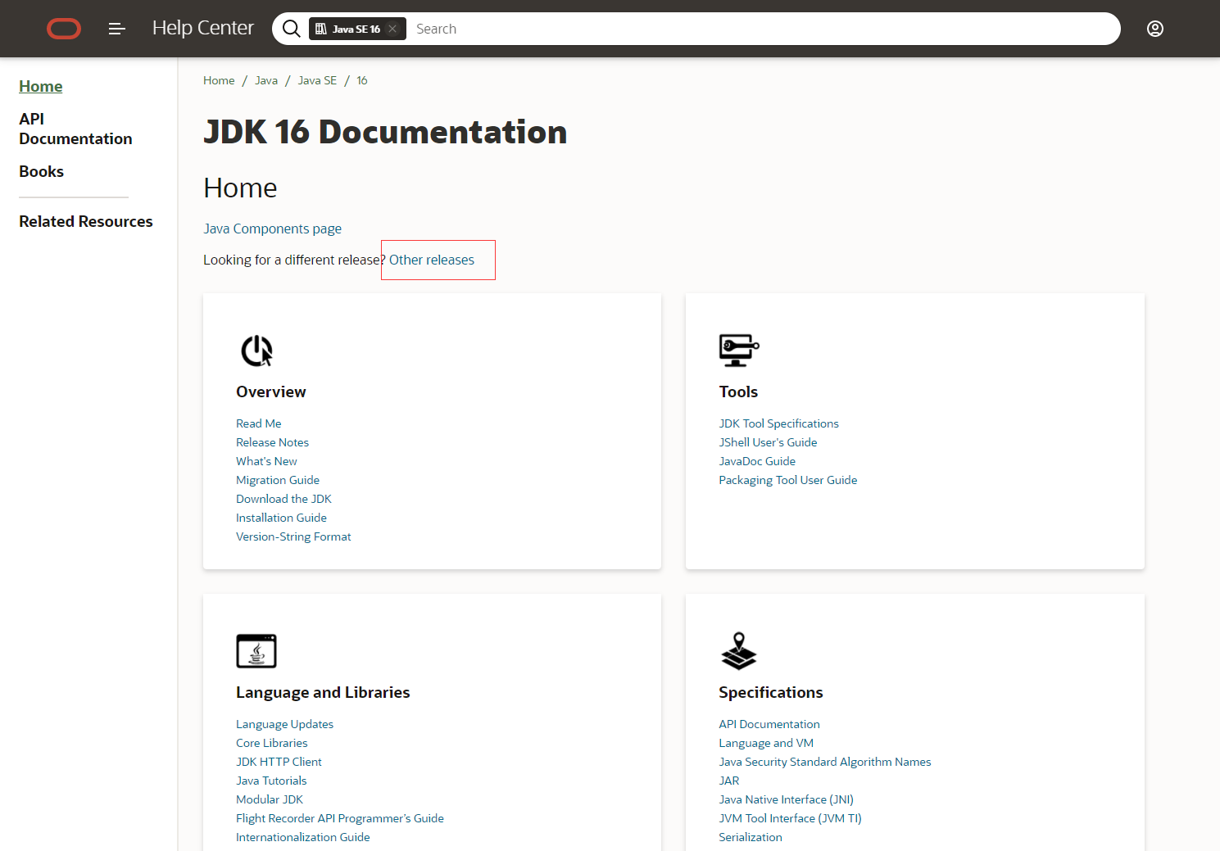
Task: Click the Language and Libraries Java icon
Action: [x=256, y=651]
